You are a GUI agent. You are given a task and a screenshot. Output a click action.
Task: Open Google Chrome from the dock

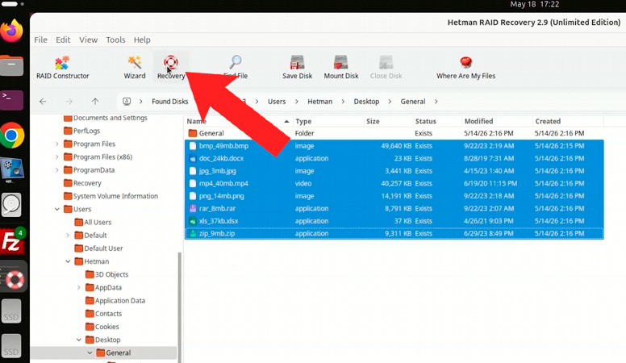pos(11,135)
